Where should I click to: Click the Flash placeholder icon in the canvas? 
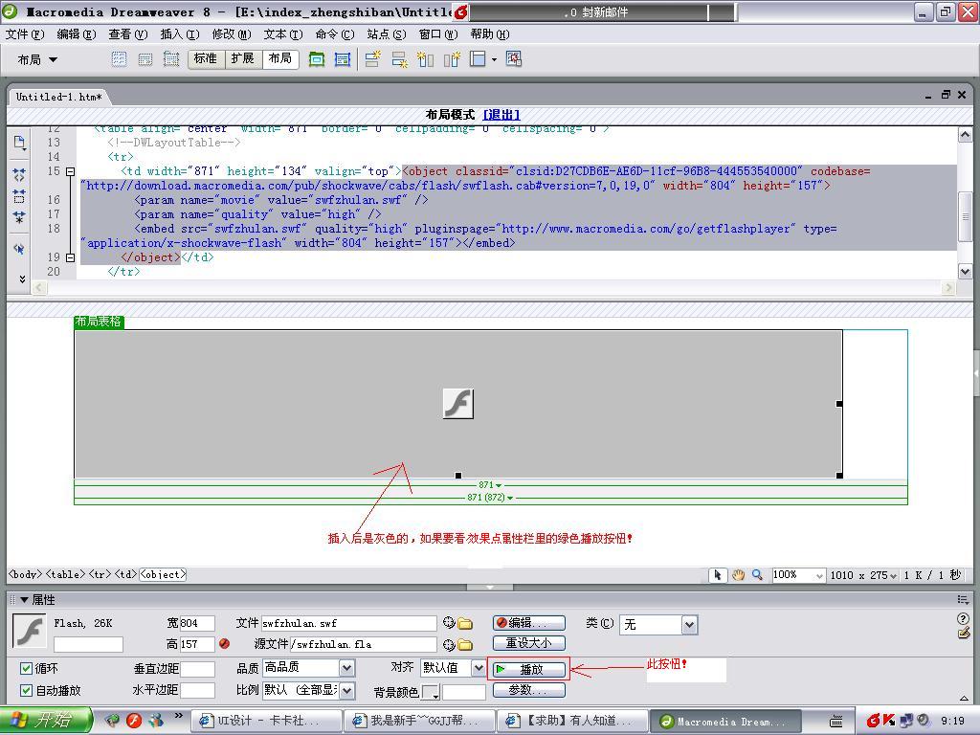(x=458, y=403)
